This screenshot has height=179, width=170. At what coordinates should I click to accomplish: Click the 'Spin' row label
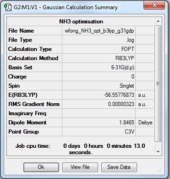click(14, 86)
